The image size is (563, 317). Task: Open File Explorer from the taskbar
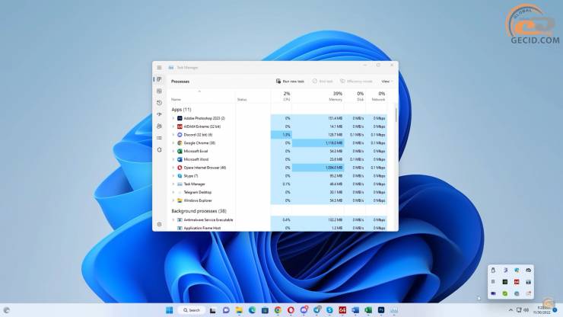239,310
